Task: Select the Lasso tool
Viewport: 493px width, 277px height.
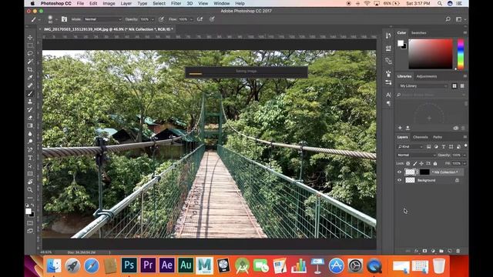Action: tap(30, 53)
